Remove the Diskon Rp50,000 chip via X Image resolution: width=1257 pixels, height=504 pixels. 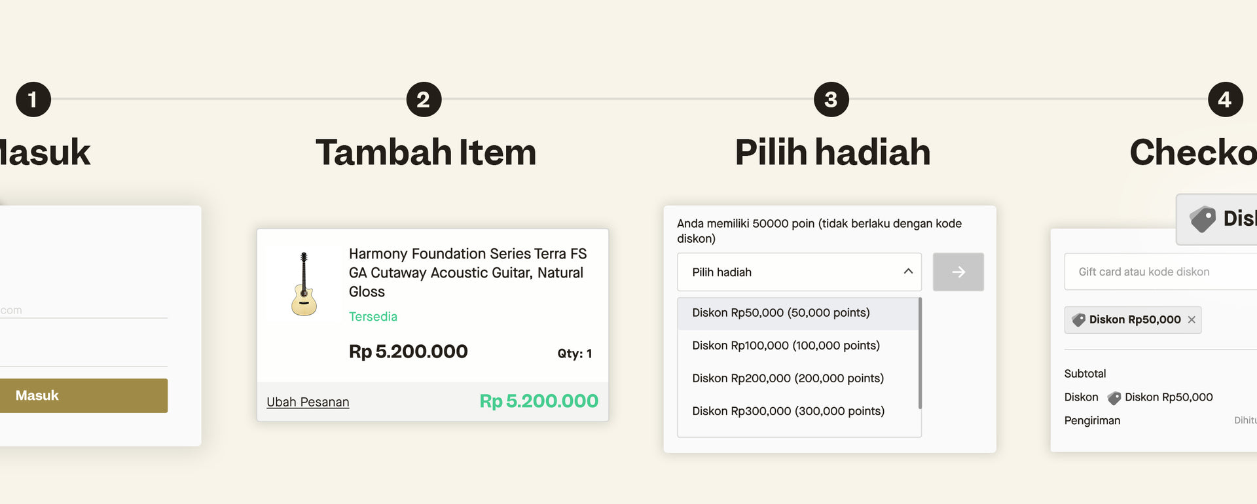1192,320
